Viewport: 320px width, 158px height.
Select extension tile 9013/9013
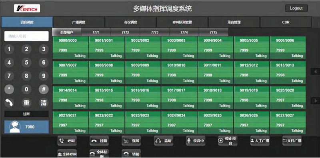tap(288, 73)
